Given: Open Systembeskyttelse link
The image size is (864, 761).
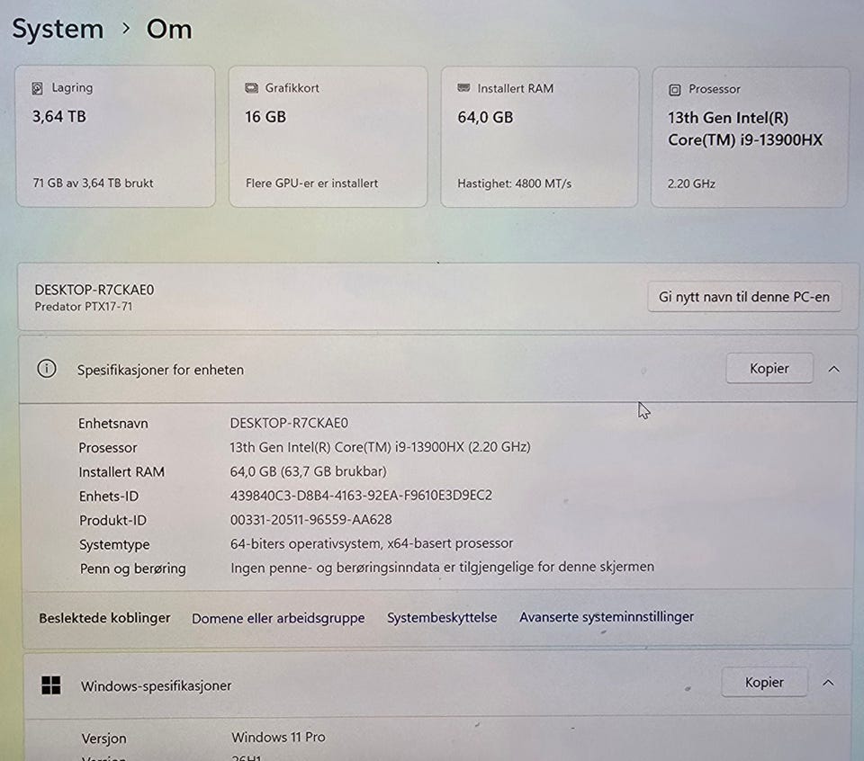Looking at the screenshot, I should (x=442, y=617).
